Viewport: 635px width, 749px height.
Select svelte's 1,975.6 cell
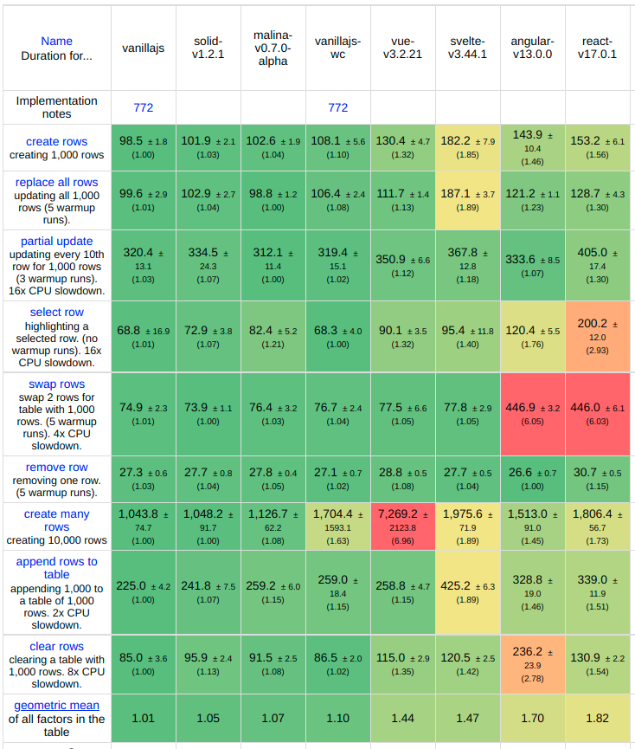[x=467, y=526]
